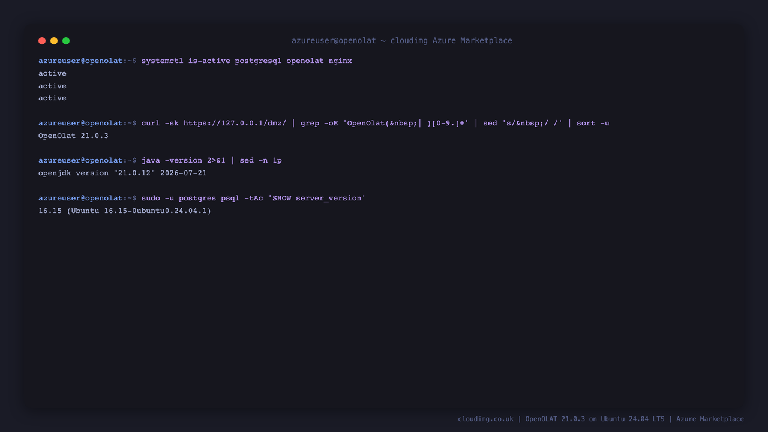Click the '16.15 (Ubuntu 16.15-0ubuntu0.24.04.1)' output
This screenshot has width=768, height=432.
pyautogui.click(x=125, y=211)
